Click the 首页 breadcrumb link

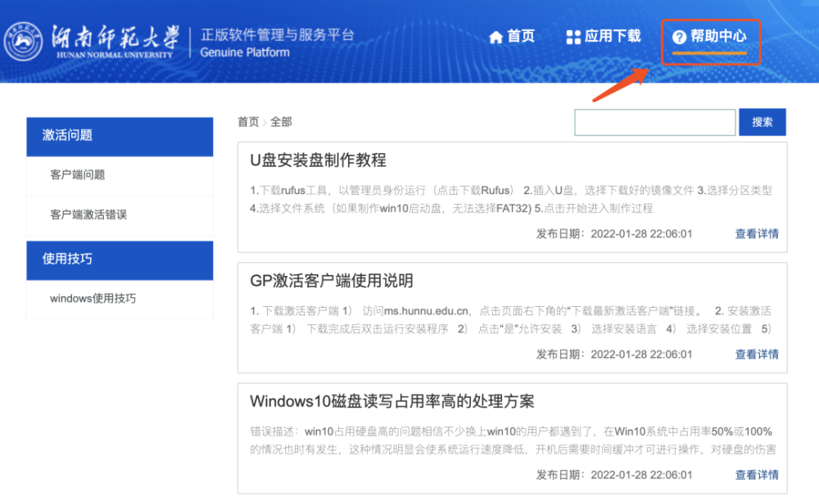(249, 122)
